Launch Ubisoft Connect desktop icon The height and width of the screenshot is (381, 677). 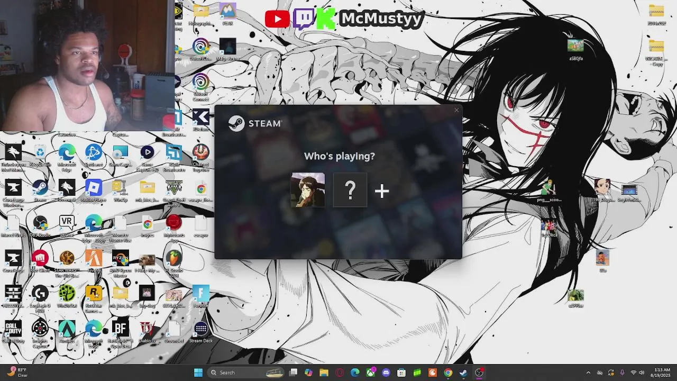pos(201,88)
